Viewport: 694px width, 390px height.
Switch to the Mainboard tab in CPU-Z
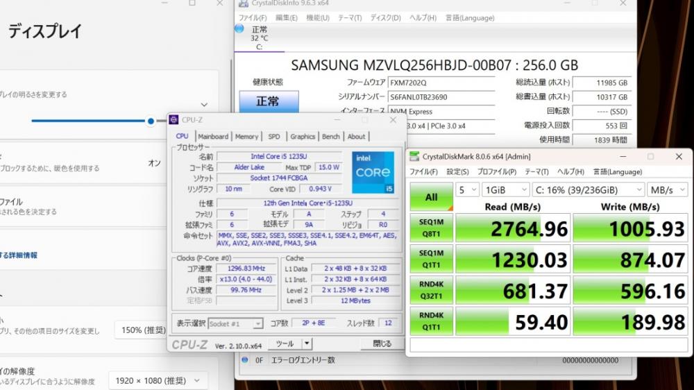tap(213, 137)
